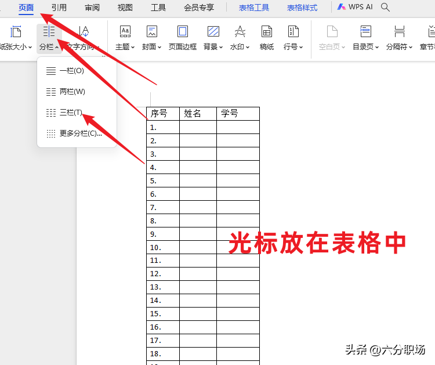Collapse the 分栏 dropdown arrow
The image size is (435, 365).
pos(57,48)
